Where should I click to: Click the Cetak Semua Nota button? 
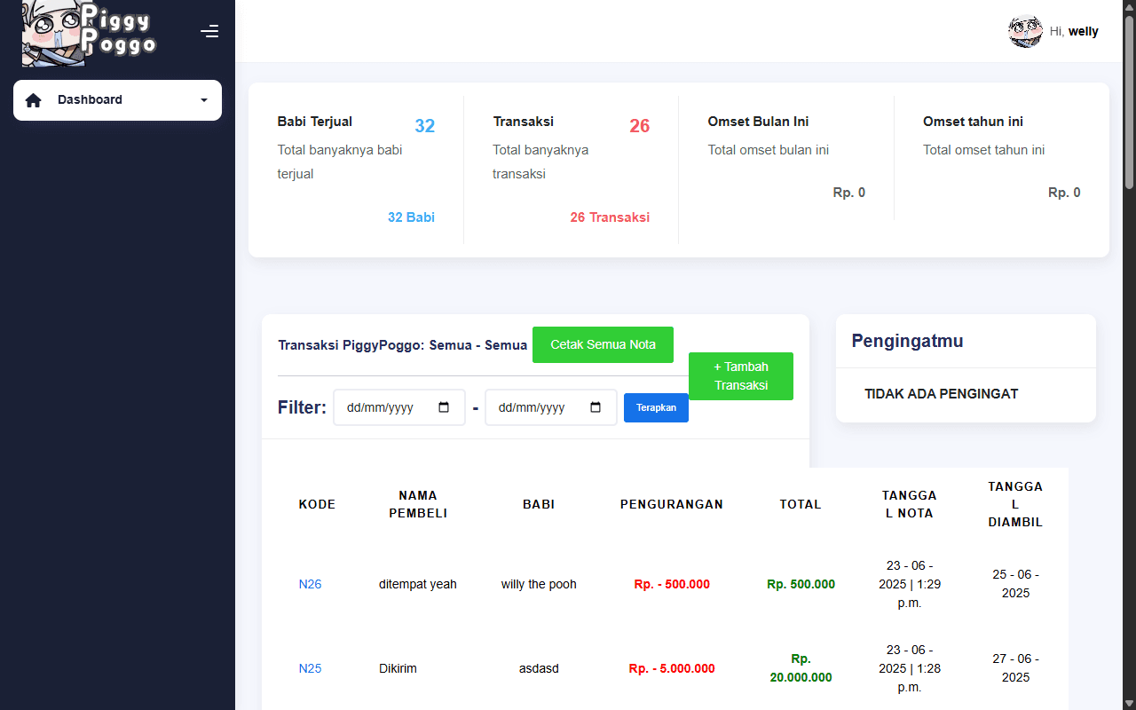click(603, 345)
